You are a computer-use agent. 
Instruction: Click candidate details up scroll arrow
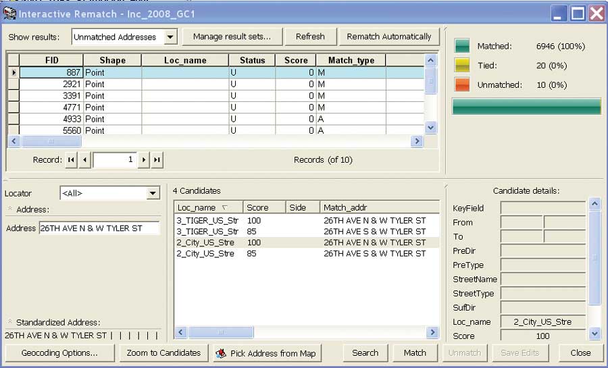click(594, 204)
